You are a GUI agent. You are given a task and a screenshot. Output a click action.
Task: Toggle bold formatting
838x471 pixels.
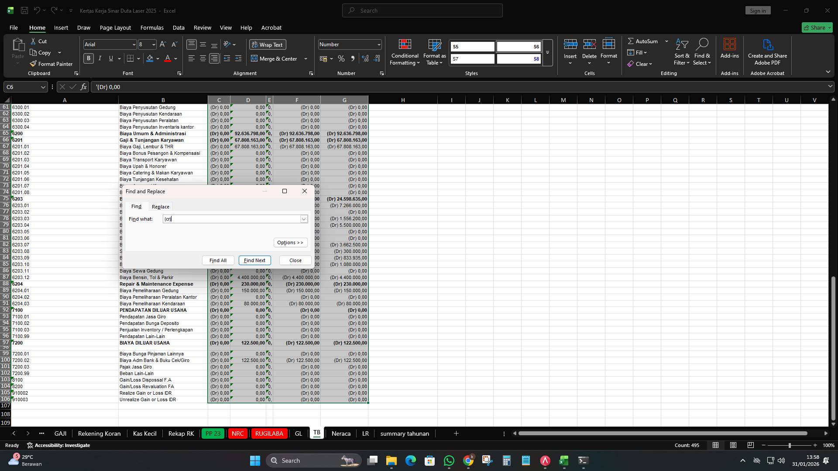click(x=88, y=58)
